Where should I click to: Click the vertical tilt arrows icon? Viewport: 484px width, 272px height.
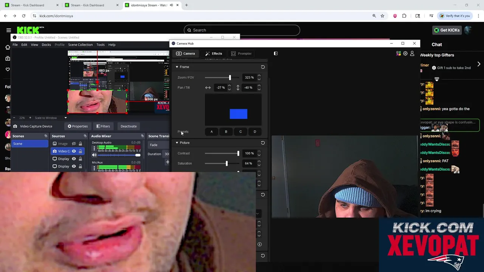click(238, 88)
